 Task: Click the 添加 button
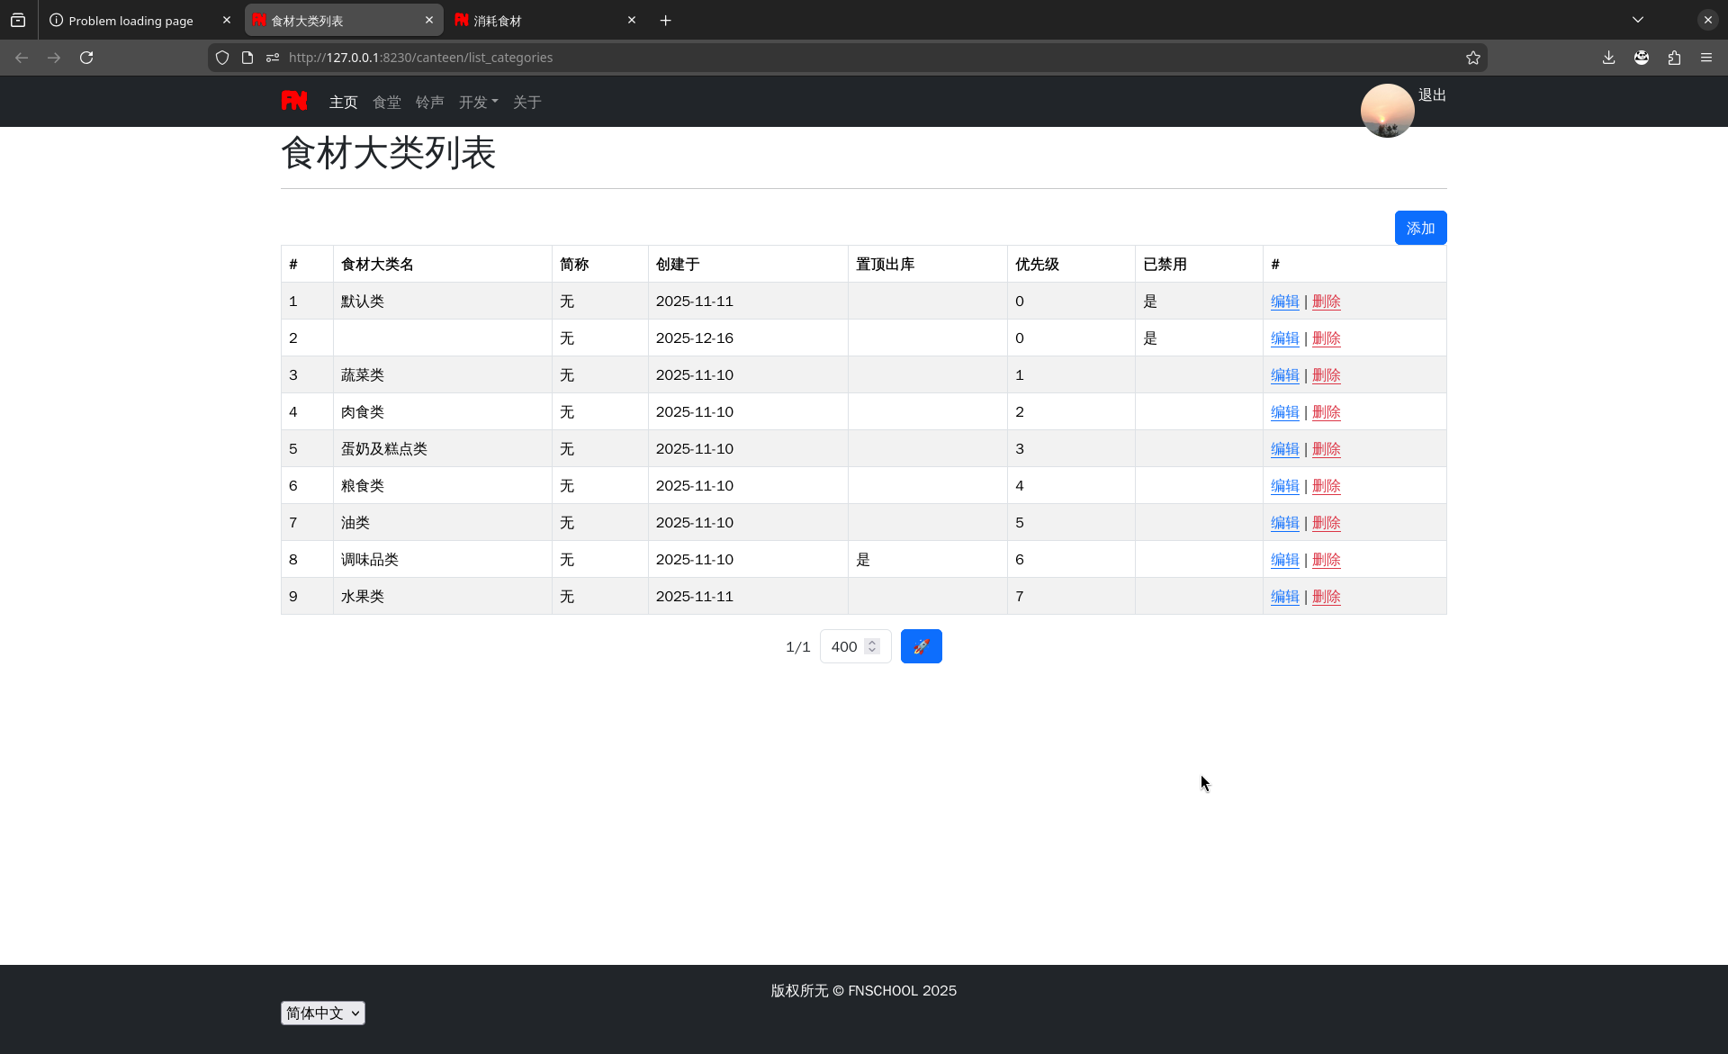click(1420, 228)
